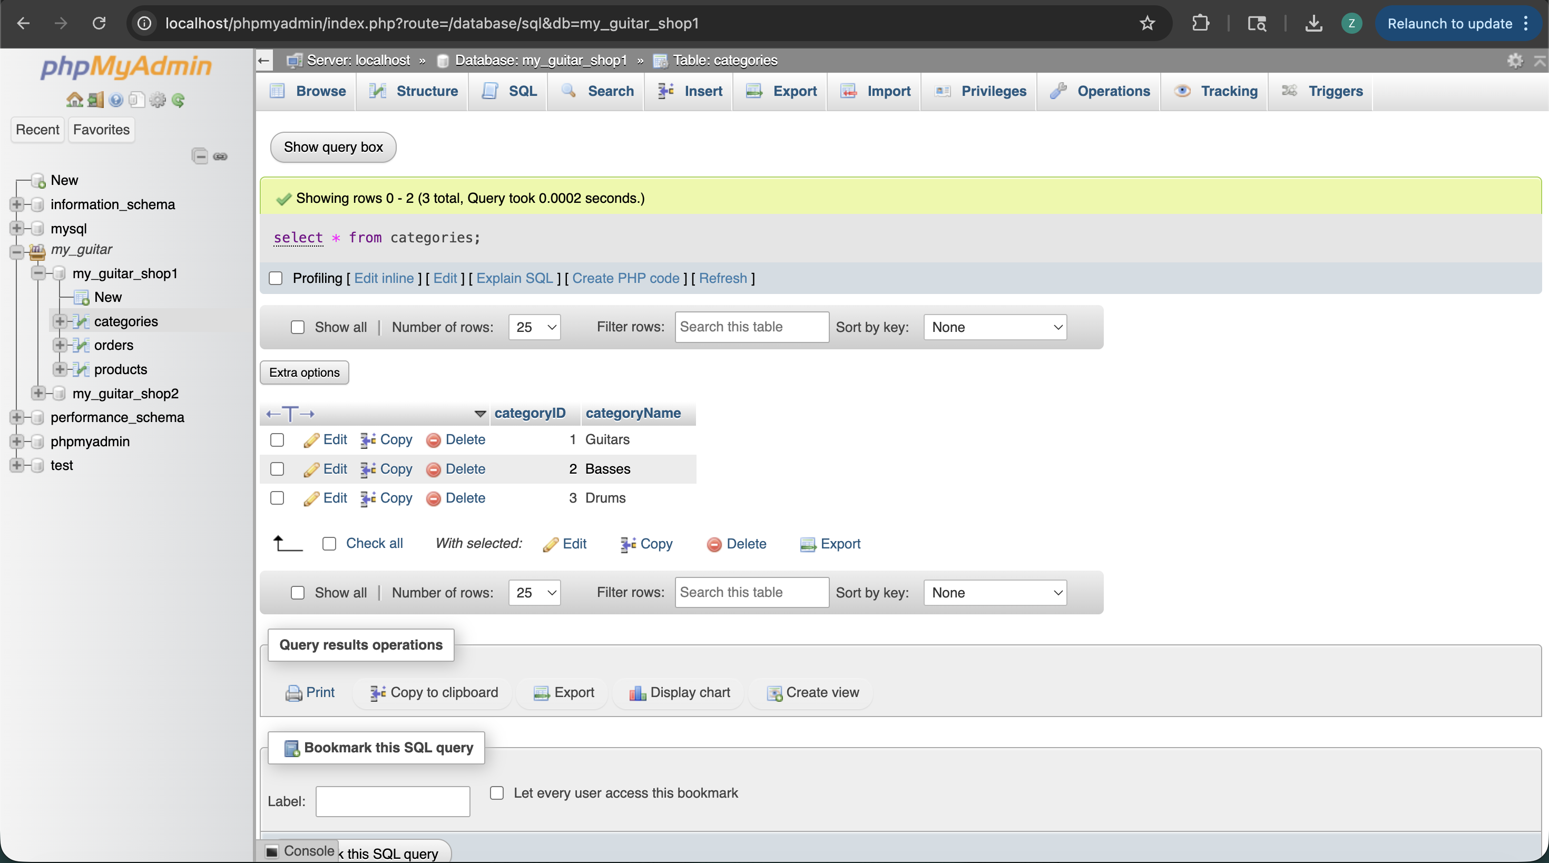Open top Number of rows dropdown
1549x863 pixels.
(x=535, y=327)
